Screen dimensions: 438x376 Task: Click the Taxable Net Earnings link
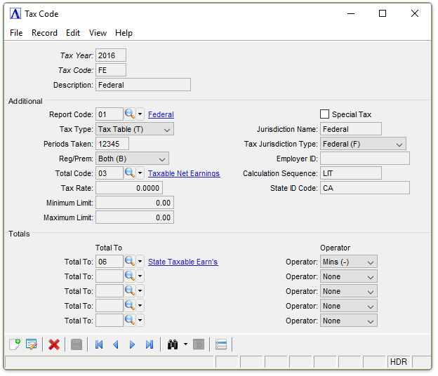(x=184, y=173)
